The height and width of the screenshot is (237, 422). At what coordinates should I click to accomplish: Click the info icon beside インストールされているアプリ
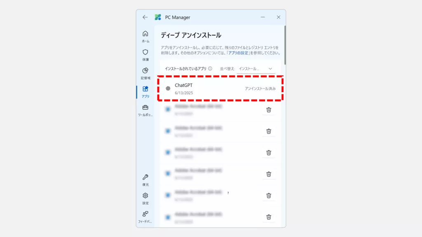[210, 69]
